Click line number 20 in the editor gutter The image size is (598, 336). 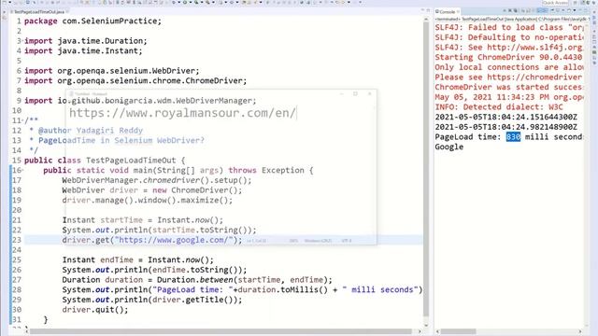coord(17,210)
